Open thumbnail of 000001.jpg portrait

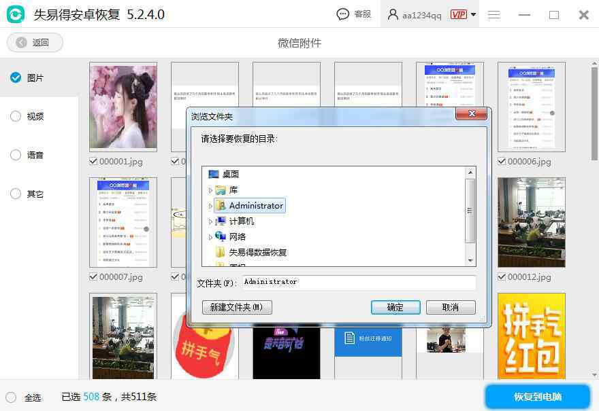123,107
